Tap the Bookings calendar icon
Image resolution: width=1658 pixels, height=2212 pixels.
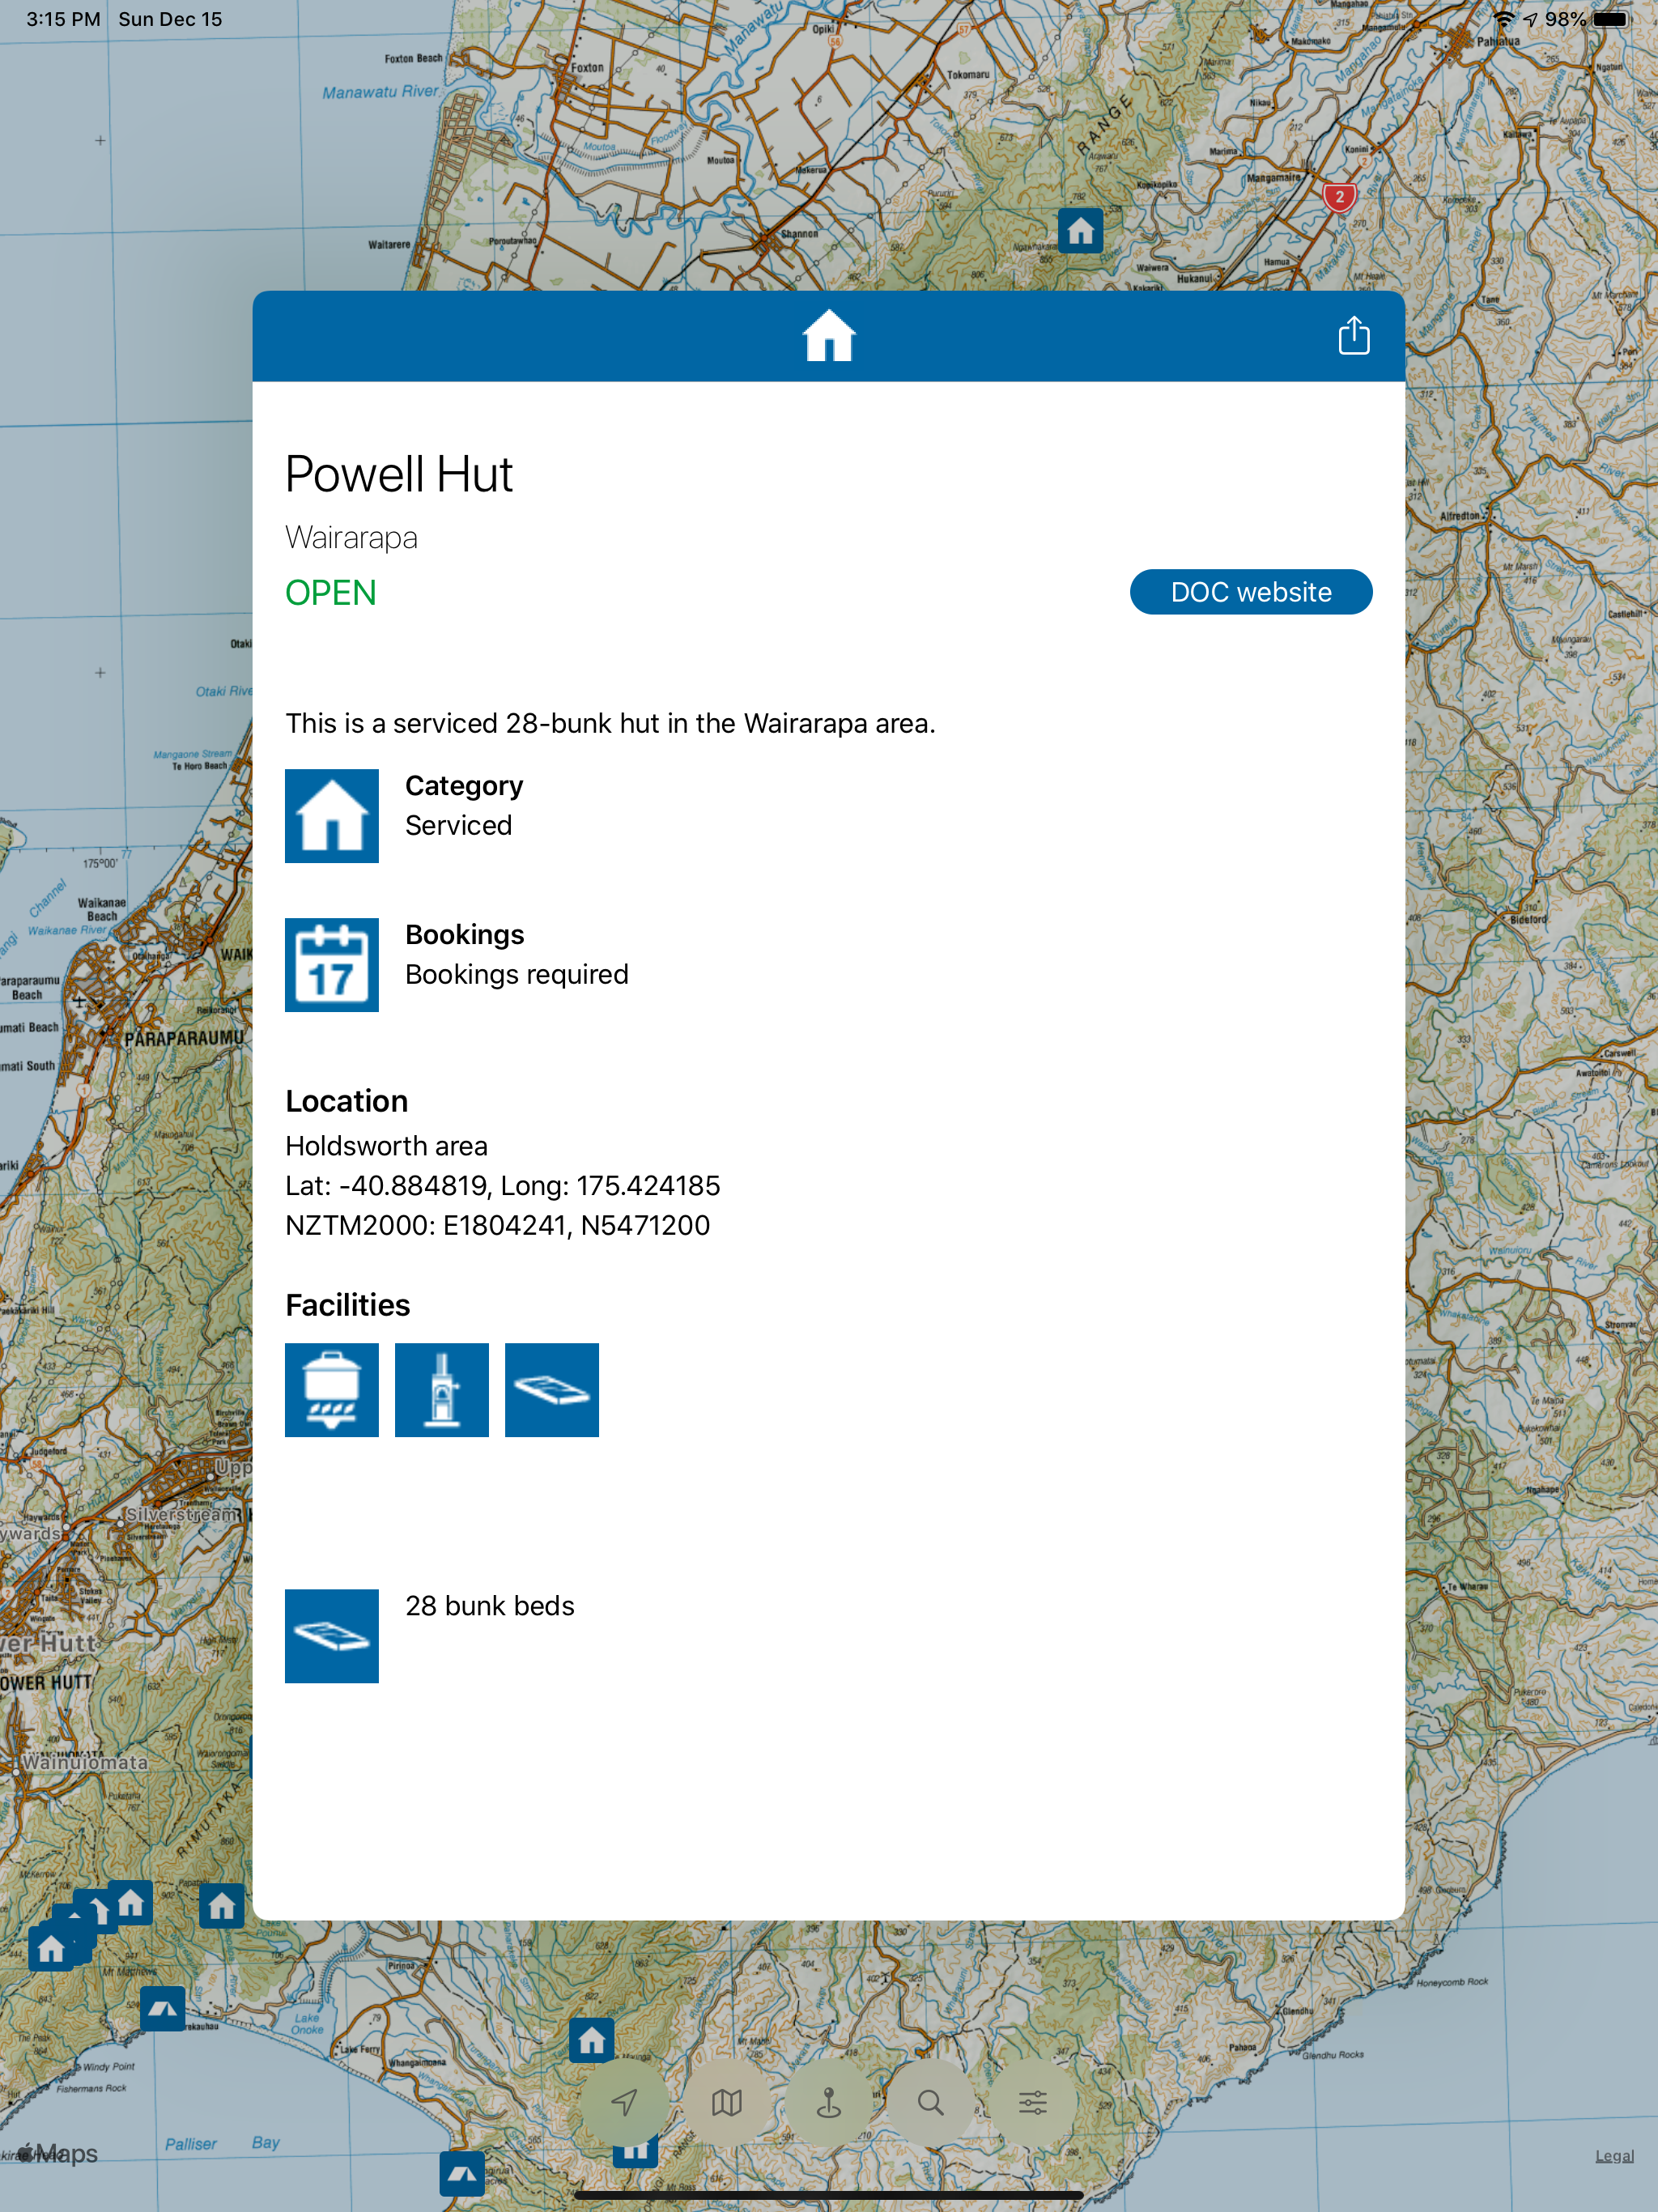(x=332, y=965)
